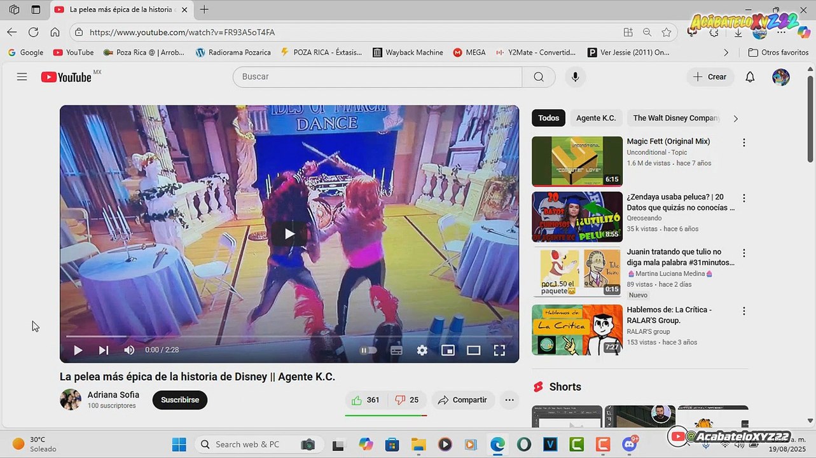This screenshot has height=458, width=816.
Task: Open YouTube notifications bell
Action: tap(750, 77)
